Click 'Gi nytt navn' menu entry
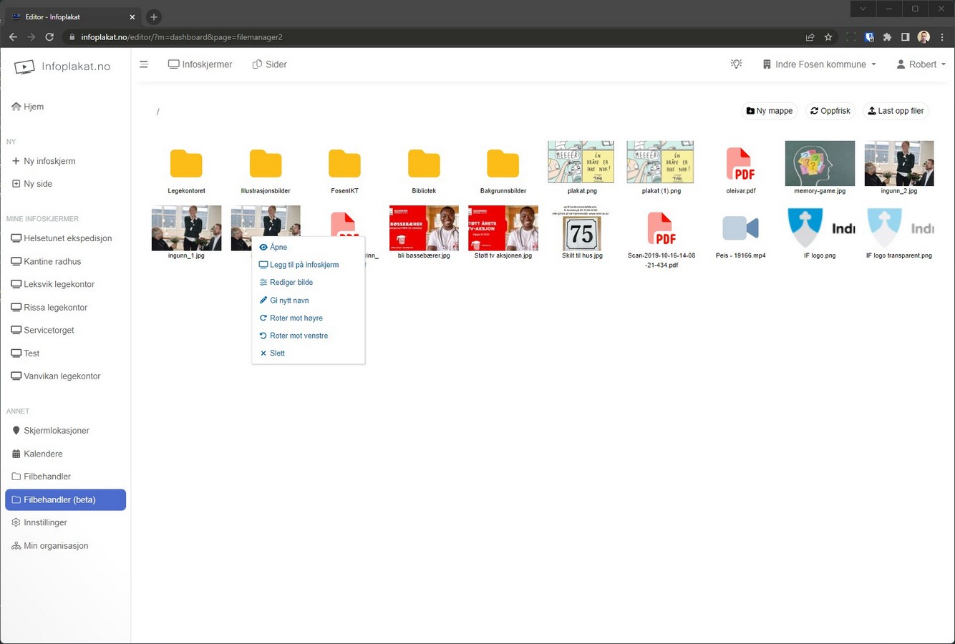The image size is (955, 644). click(289, 301)
